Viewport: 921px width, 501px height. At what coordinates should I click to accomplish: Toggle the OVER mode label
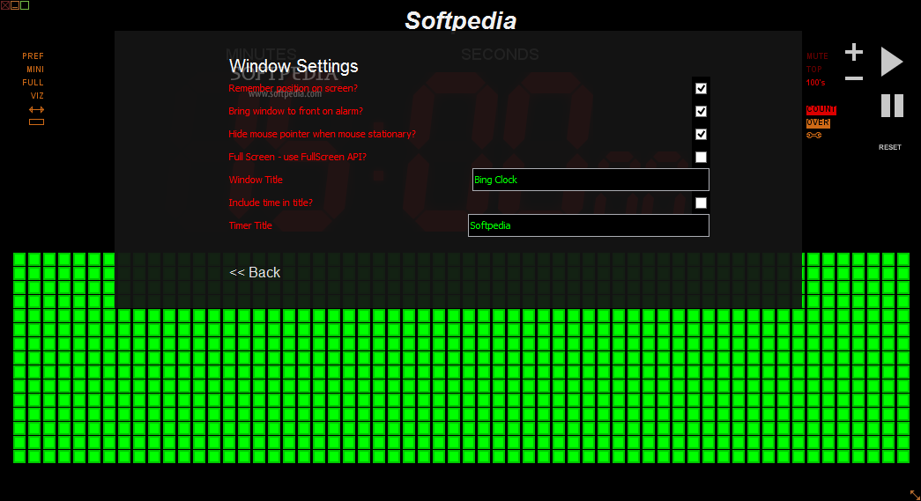[x=818, y=122]
